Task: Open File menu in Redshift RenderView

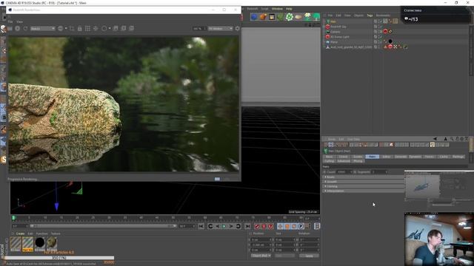Action: click(10, 21)
